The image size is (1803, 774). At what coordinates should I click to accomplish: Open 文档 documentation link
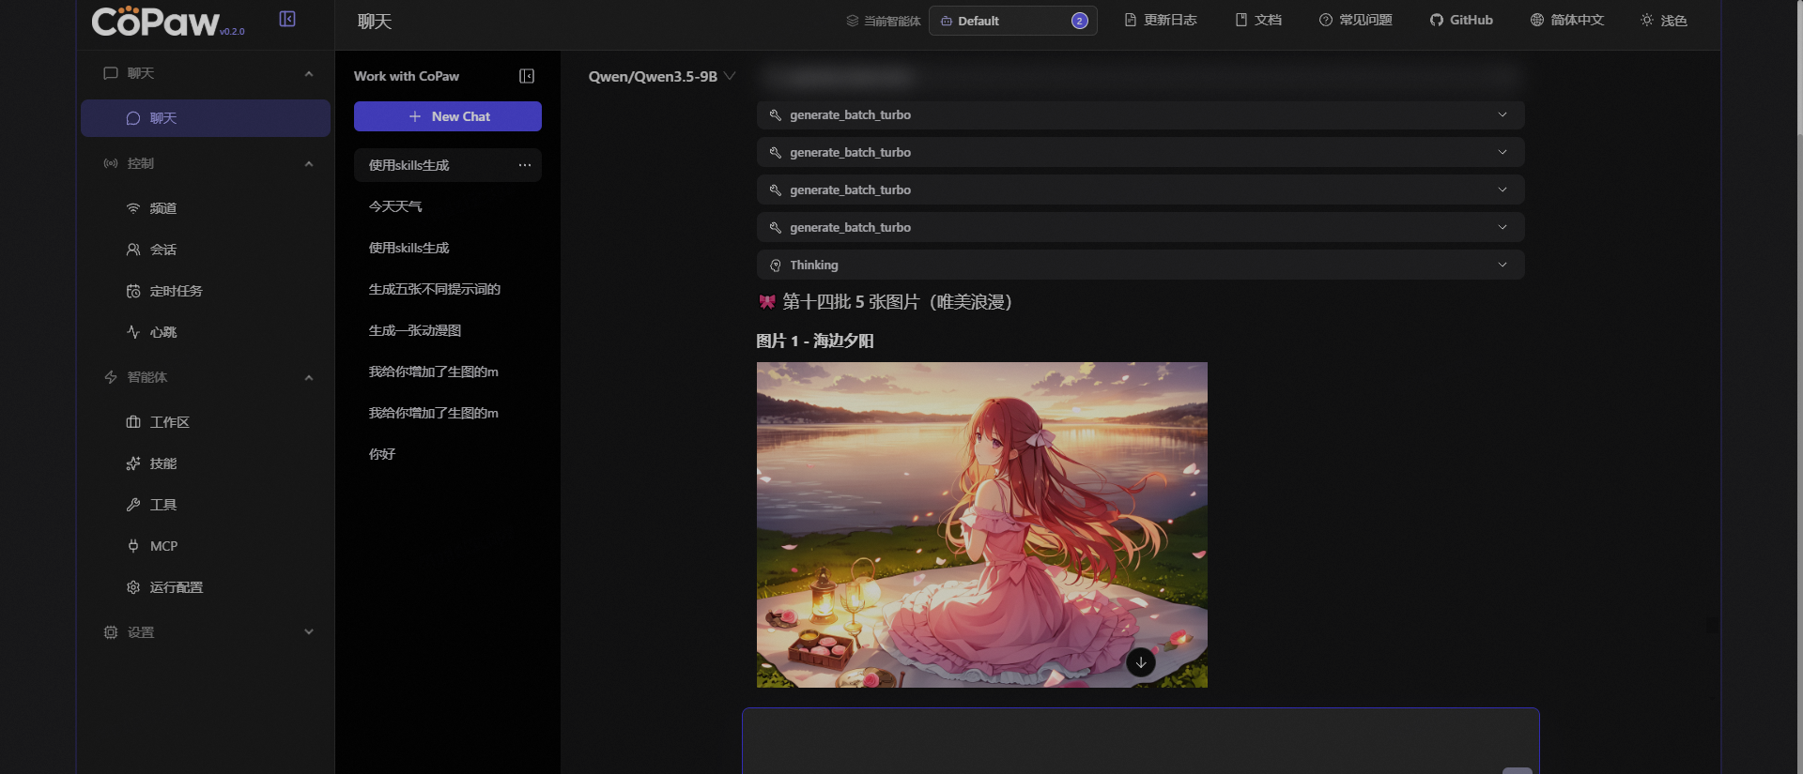[x=1258, y=20]
